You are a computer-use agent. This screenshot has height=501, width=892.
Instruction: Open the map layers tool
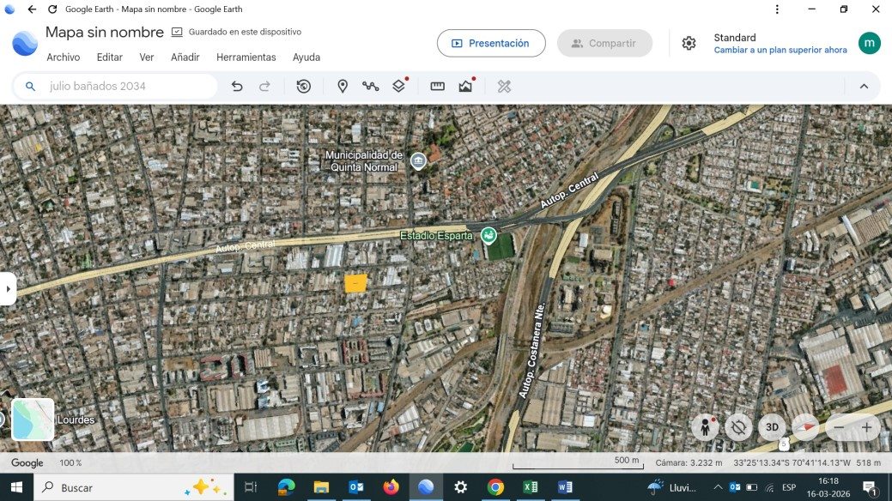pos(399,85)
